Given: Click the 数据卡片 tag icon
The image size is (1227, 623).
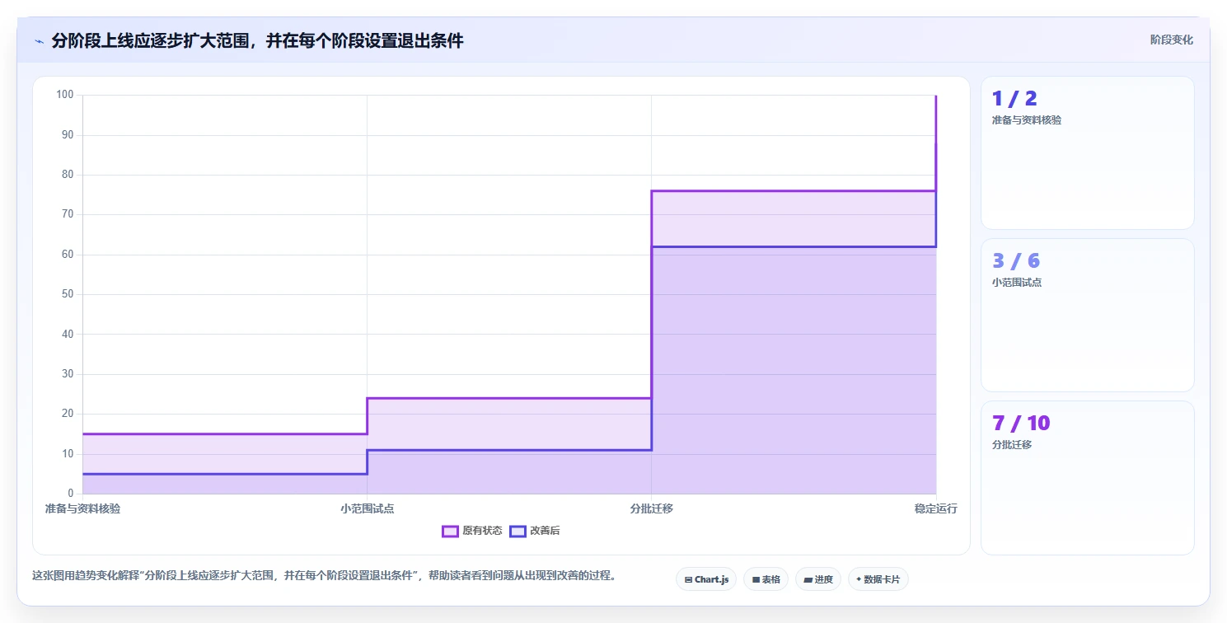Looking at the screenshot, I should coord(859,579).
